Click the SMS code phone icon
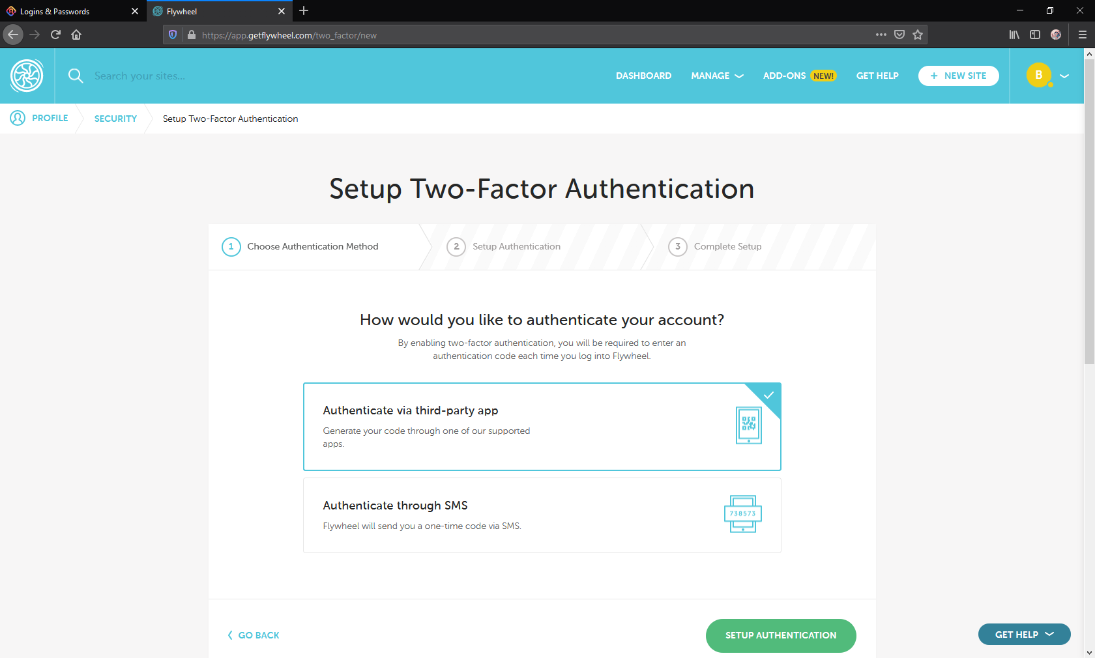1095x658 pixels. 743,514
